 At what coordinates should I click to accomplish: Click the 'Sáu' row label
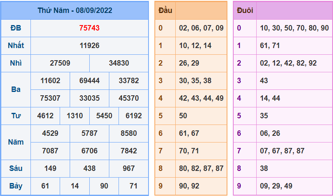[x=16, y=168]
